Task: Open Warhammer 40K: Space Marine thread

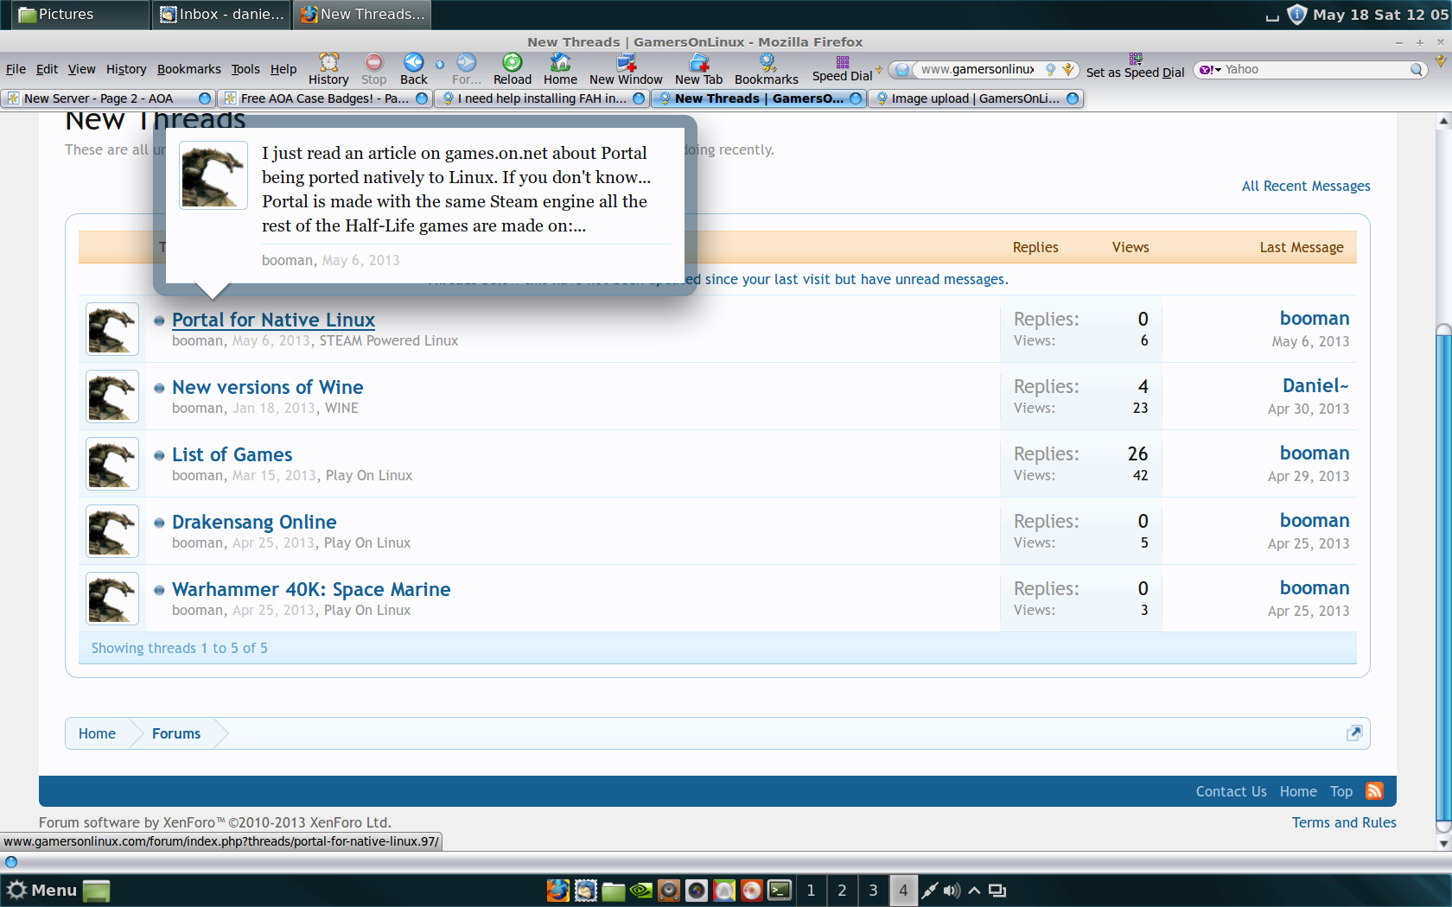Action: pyautogui.click(x=311, y=589)
